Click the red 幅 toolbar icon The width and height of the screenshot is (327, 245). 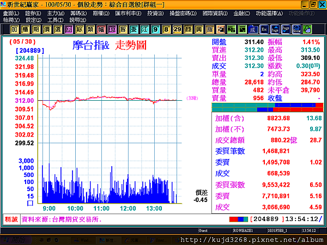tap(101, 29)
